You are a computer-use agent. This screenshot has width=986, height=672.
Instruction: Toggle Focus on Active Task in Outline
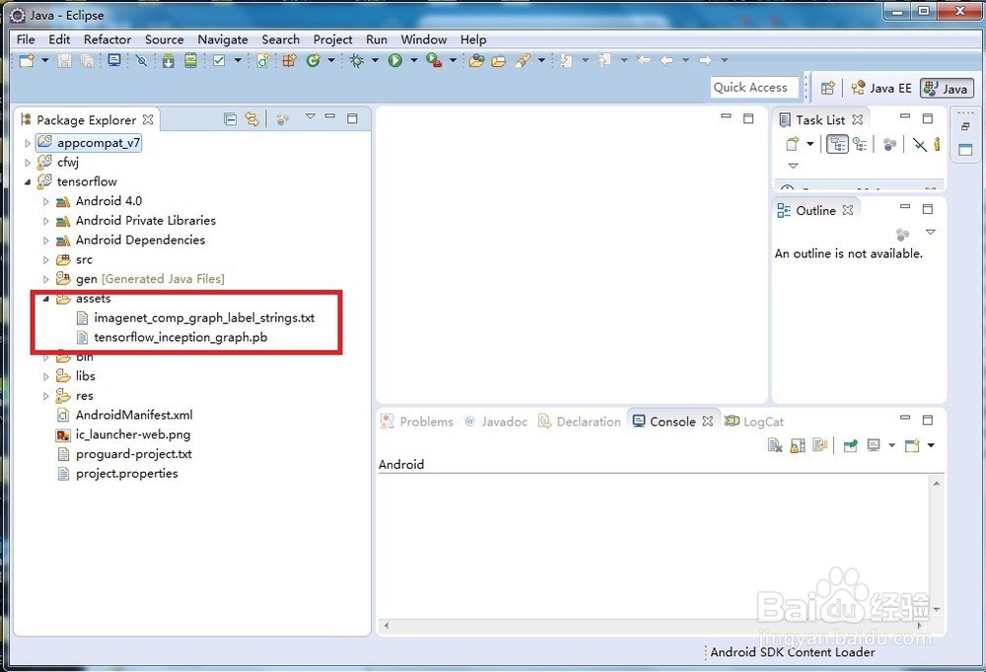902,235
